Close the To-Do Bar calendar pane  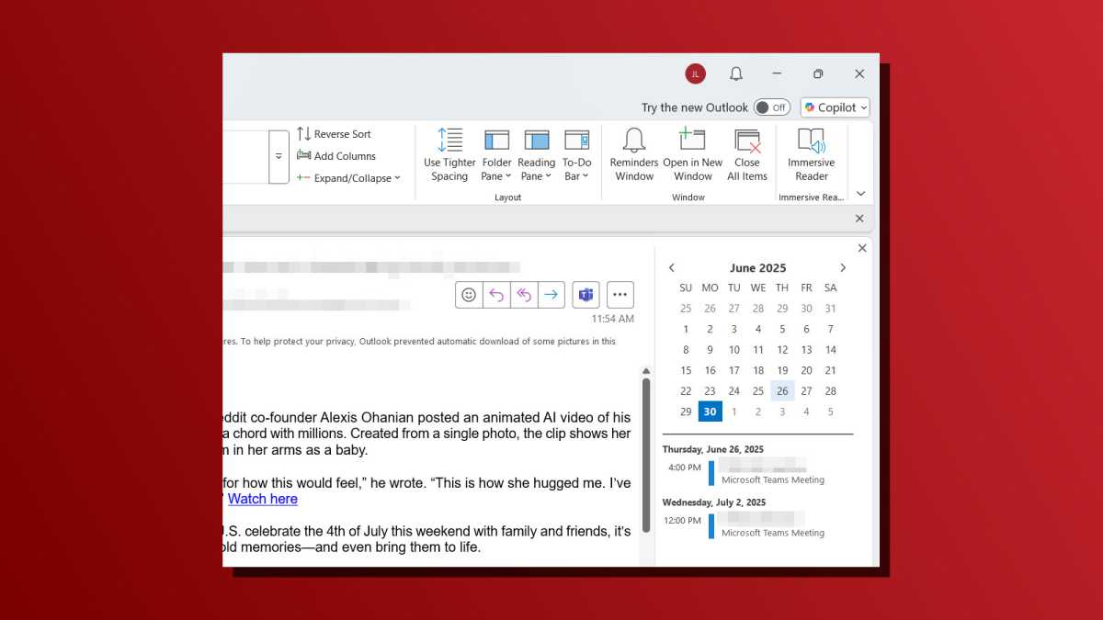tap(862, 248)
